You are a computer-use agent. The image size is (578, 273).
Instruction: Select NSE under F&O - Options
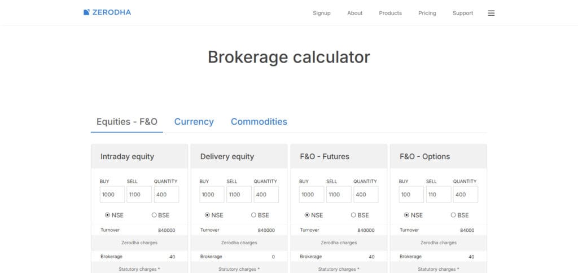tap(406, 215)
